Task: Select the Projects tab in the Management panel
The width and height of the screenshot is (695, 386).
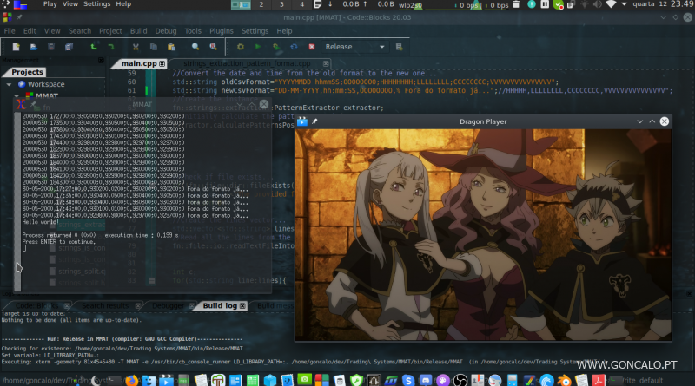Action: 27,72
